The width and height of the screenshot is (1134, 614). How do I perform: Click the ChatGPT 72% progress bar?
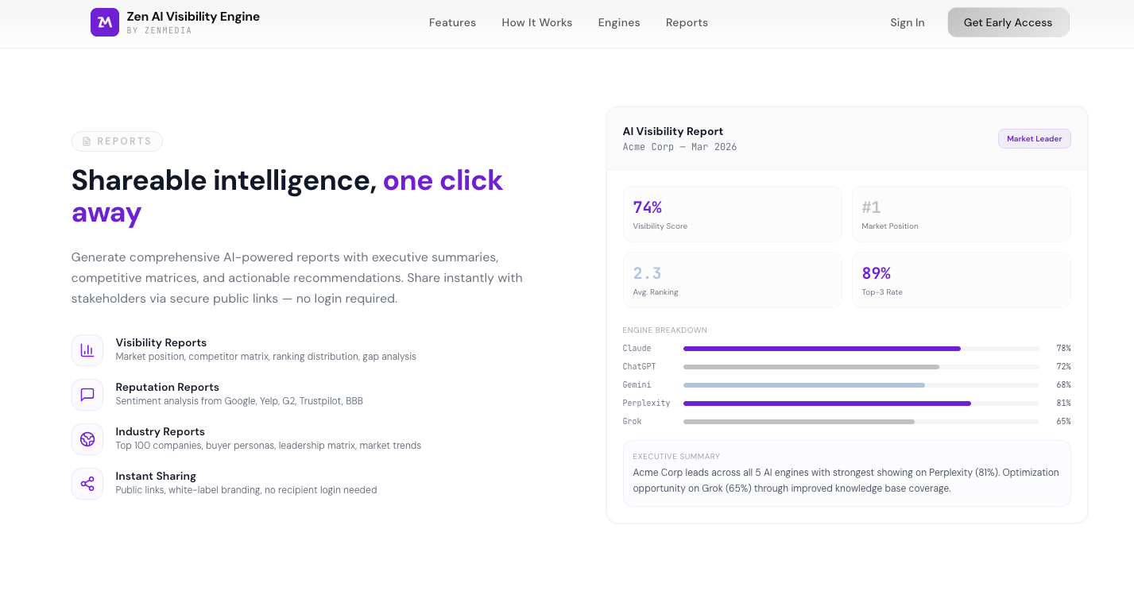coord(861,367)
